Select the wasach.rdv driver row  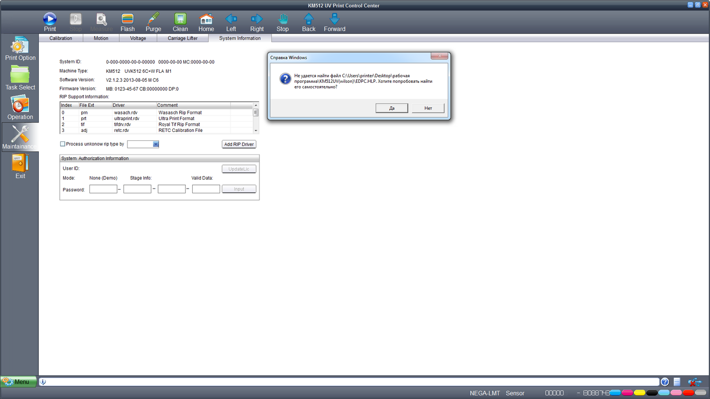(x=157, y=113)
